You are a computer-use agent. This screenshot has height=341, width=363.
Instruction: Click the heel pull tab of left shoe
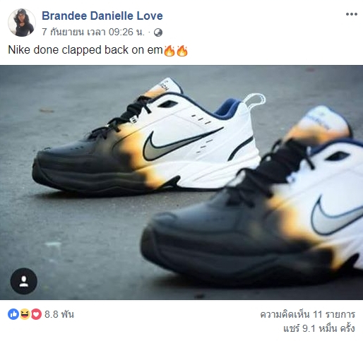255,100
